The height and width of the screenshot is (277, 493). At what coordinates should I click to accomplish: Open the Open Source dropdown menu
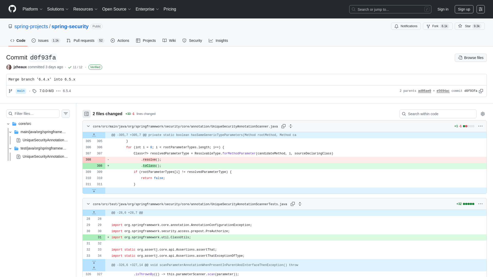117,9
